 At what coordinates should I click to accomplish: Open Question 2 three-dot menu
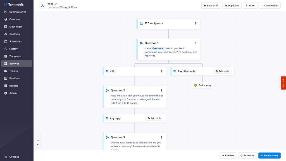click(161, 90)
